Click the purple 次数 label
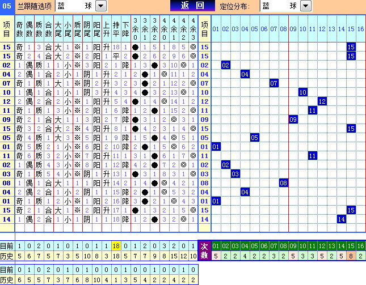 point(204,250)
